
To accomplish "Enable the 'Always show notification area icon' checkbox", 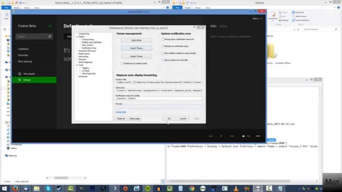I will click(x=163, y=39).
